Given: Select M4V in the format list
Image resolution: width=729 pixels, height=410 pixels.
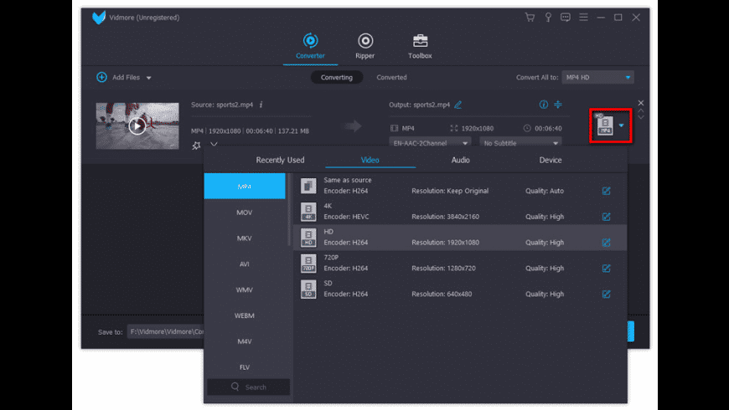Looking at the screenshot, I should 245,341.
